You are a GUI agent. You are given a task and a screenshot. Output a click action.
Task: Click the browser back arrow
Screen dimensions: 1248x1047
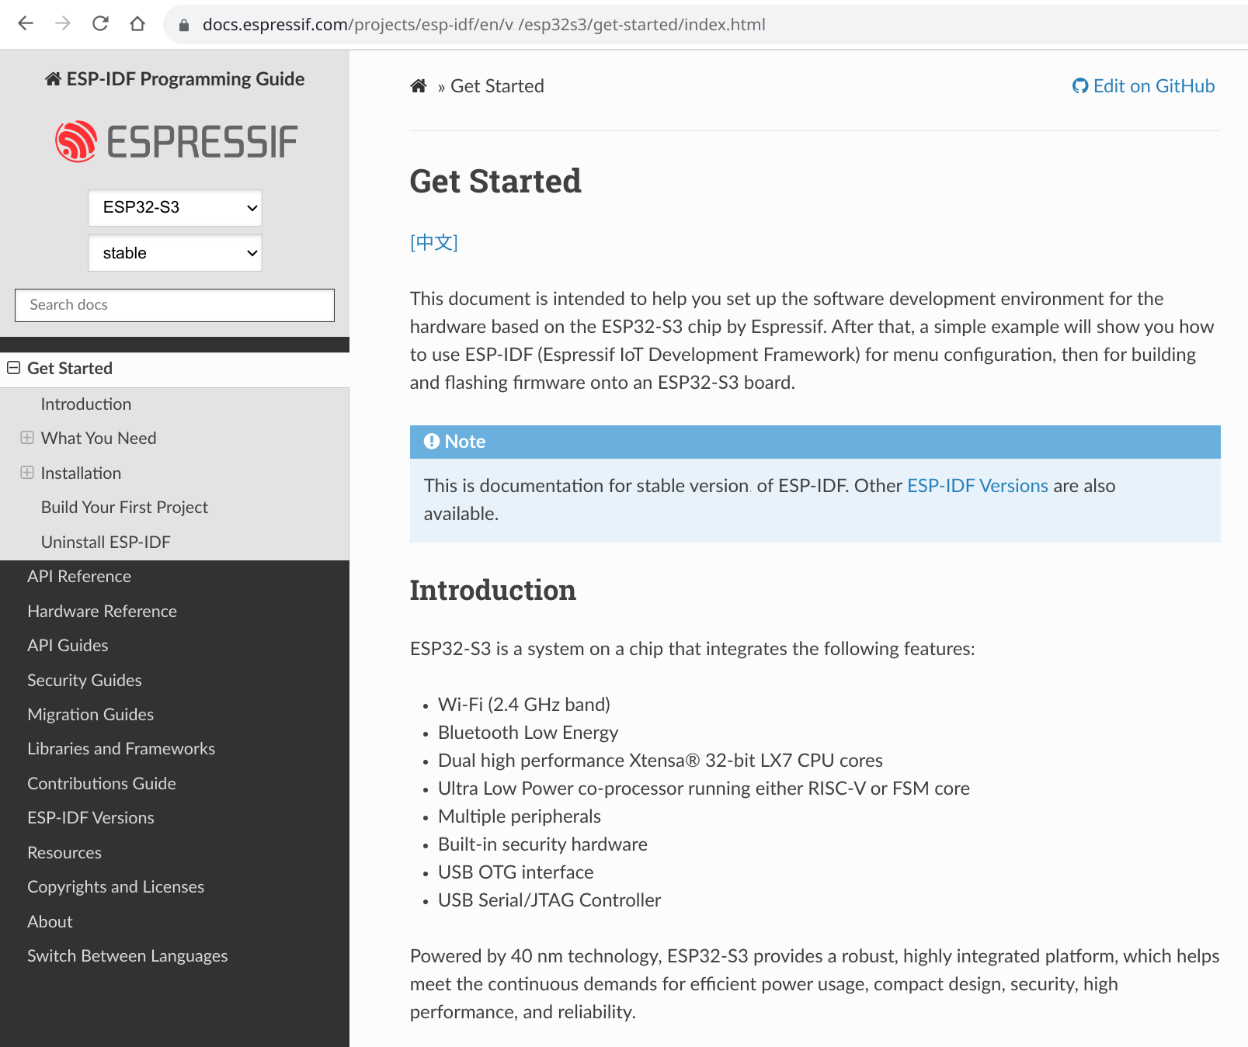pos(26,23)
